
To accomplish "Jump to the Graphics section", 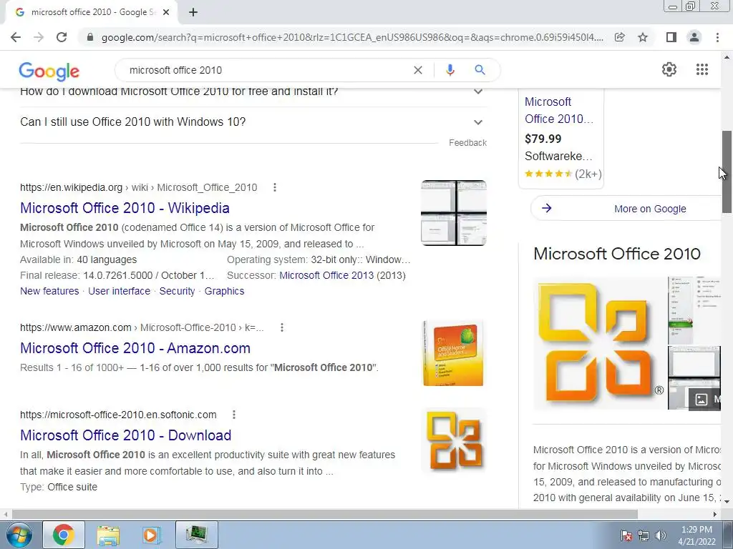I will pos(224,291).
